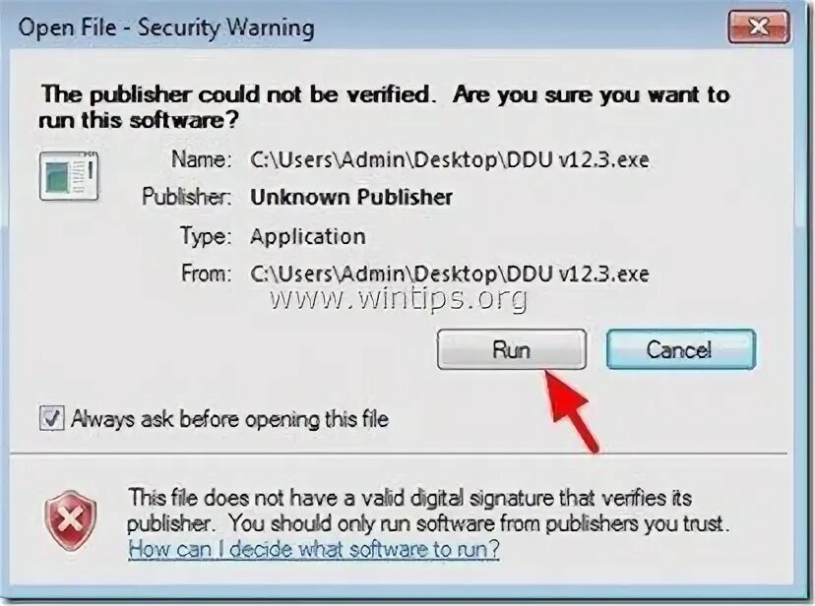
Task: Click the 'Publisher:' field label
Action: [187, 197]
